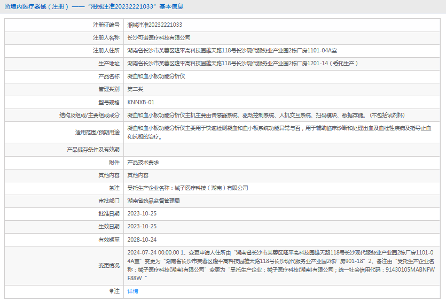Screen dimensions: 446x301
Task: Click the 其他内容 row label
Action: click(109, 175)
